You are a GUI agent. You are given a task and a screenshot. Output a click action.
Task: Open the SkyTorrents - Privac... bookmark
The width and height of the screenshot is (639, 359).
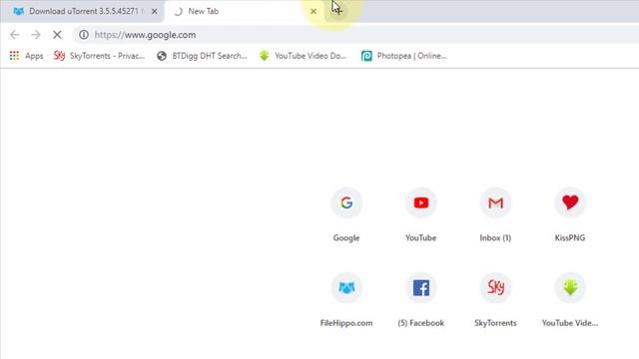pos(99,56)
